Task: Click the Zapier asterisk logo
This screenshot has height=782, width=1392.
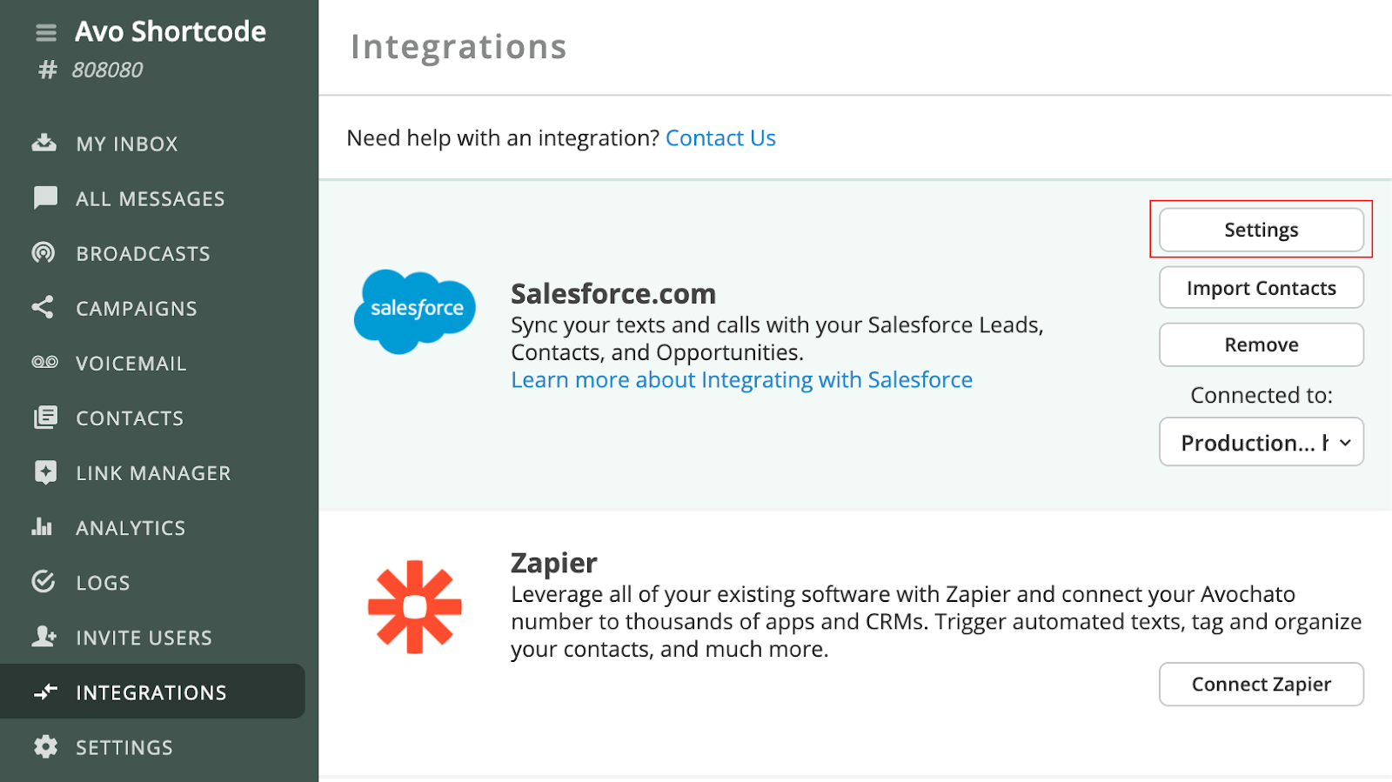Action: point(414,606)
